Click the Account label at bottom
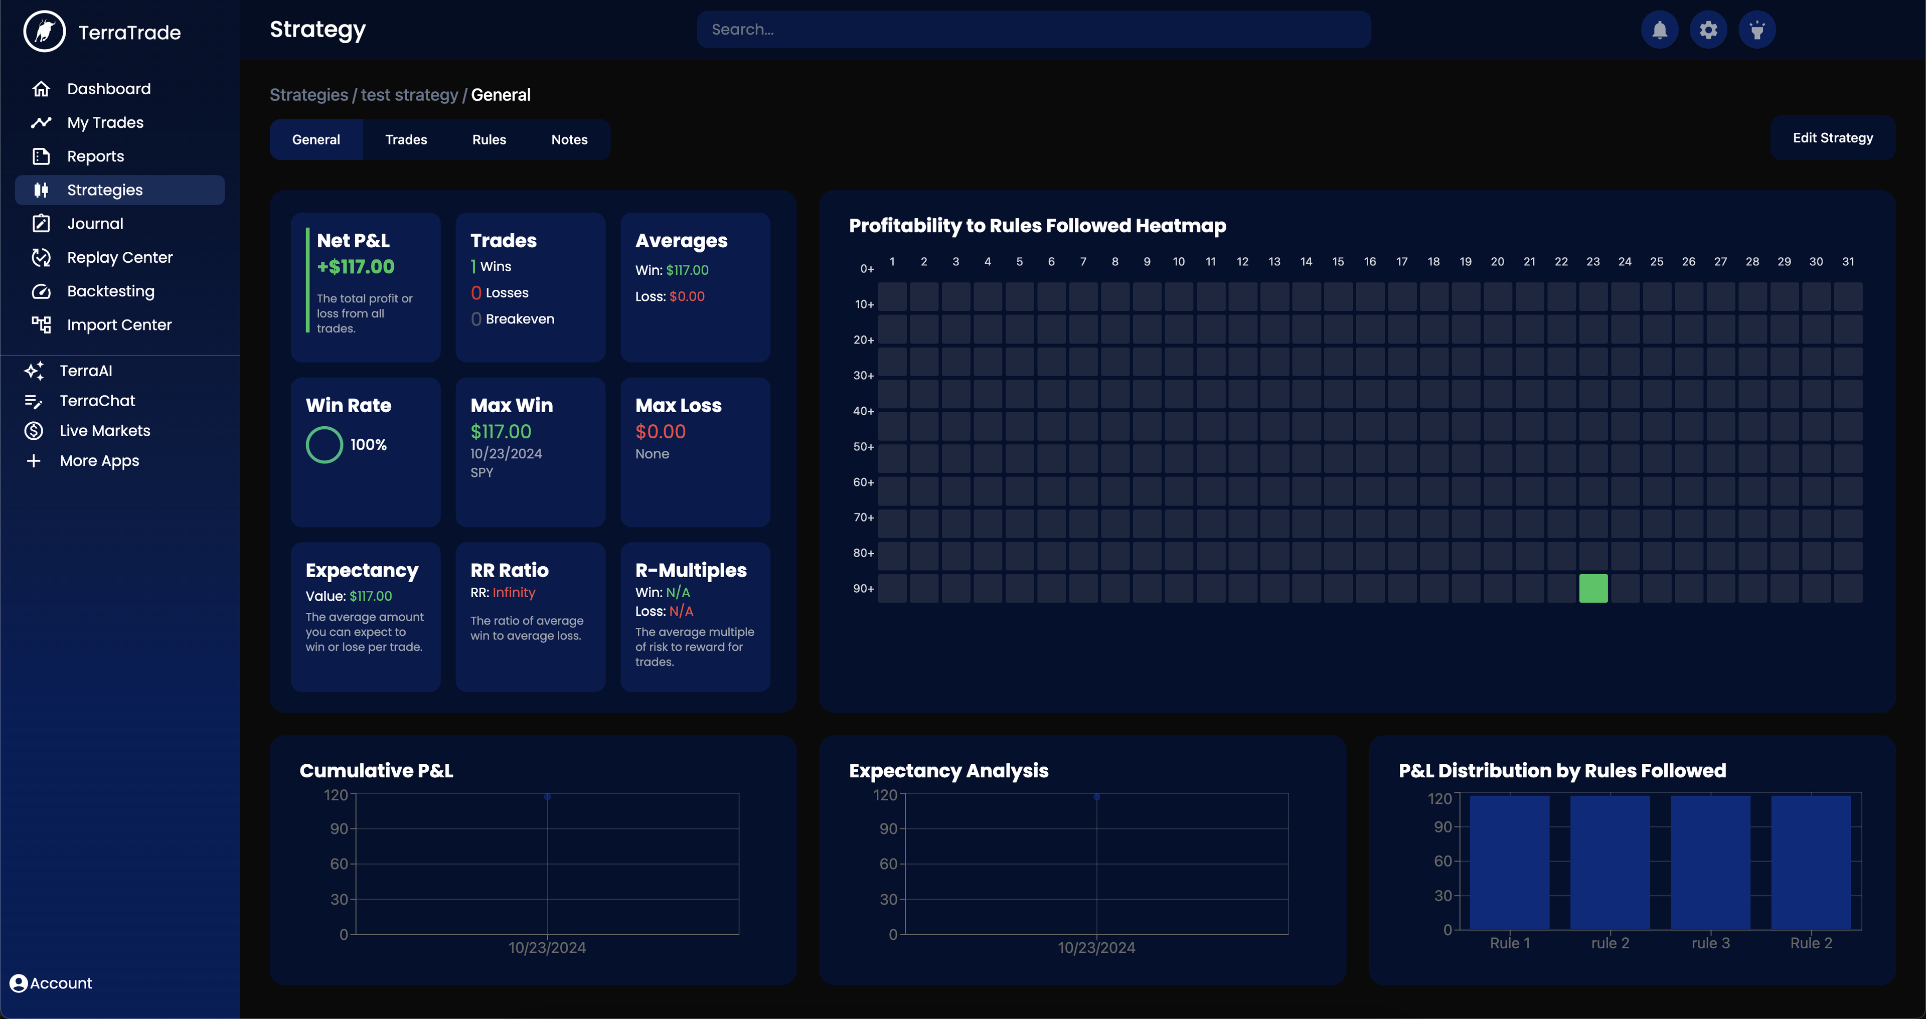 pos(61,983)
